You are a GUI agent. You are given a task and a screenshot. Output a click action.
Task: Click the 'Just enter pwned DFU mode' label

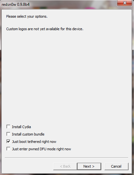pyautogui.click(x=41, y=149)
